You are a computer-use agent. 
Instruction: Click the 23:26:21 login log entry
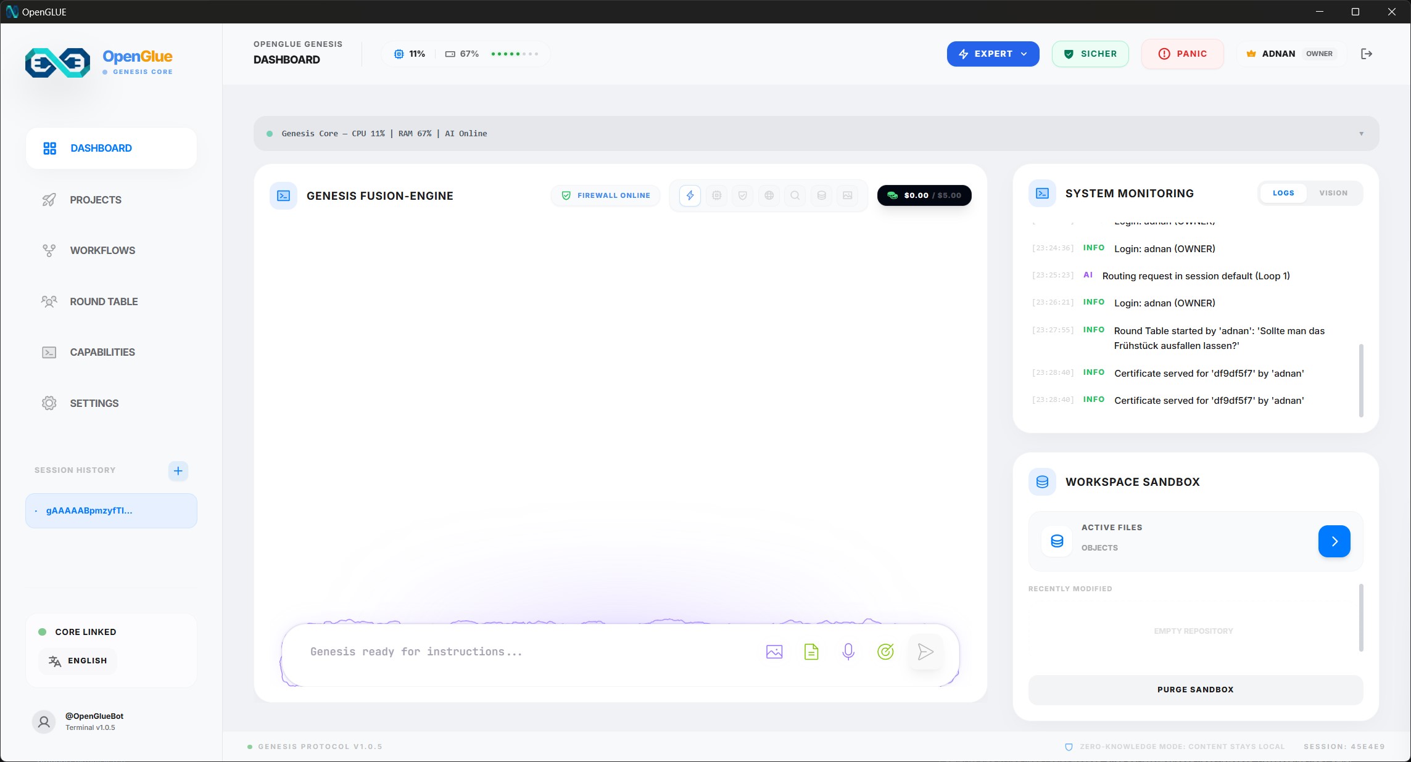pyautogui.click(x=1196, y=303)
